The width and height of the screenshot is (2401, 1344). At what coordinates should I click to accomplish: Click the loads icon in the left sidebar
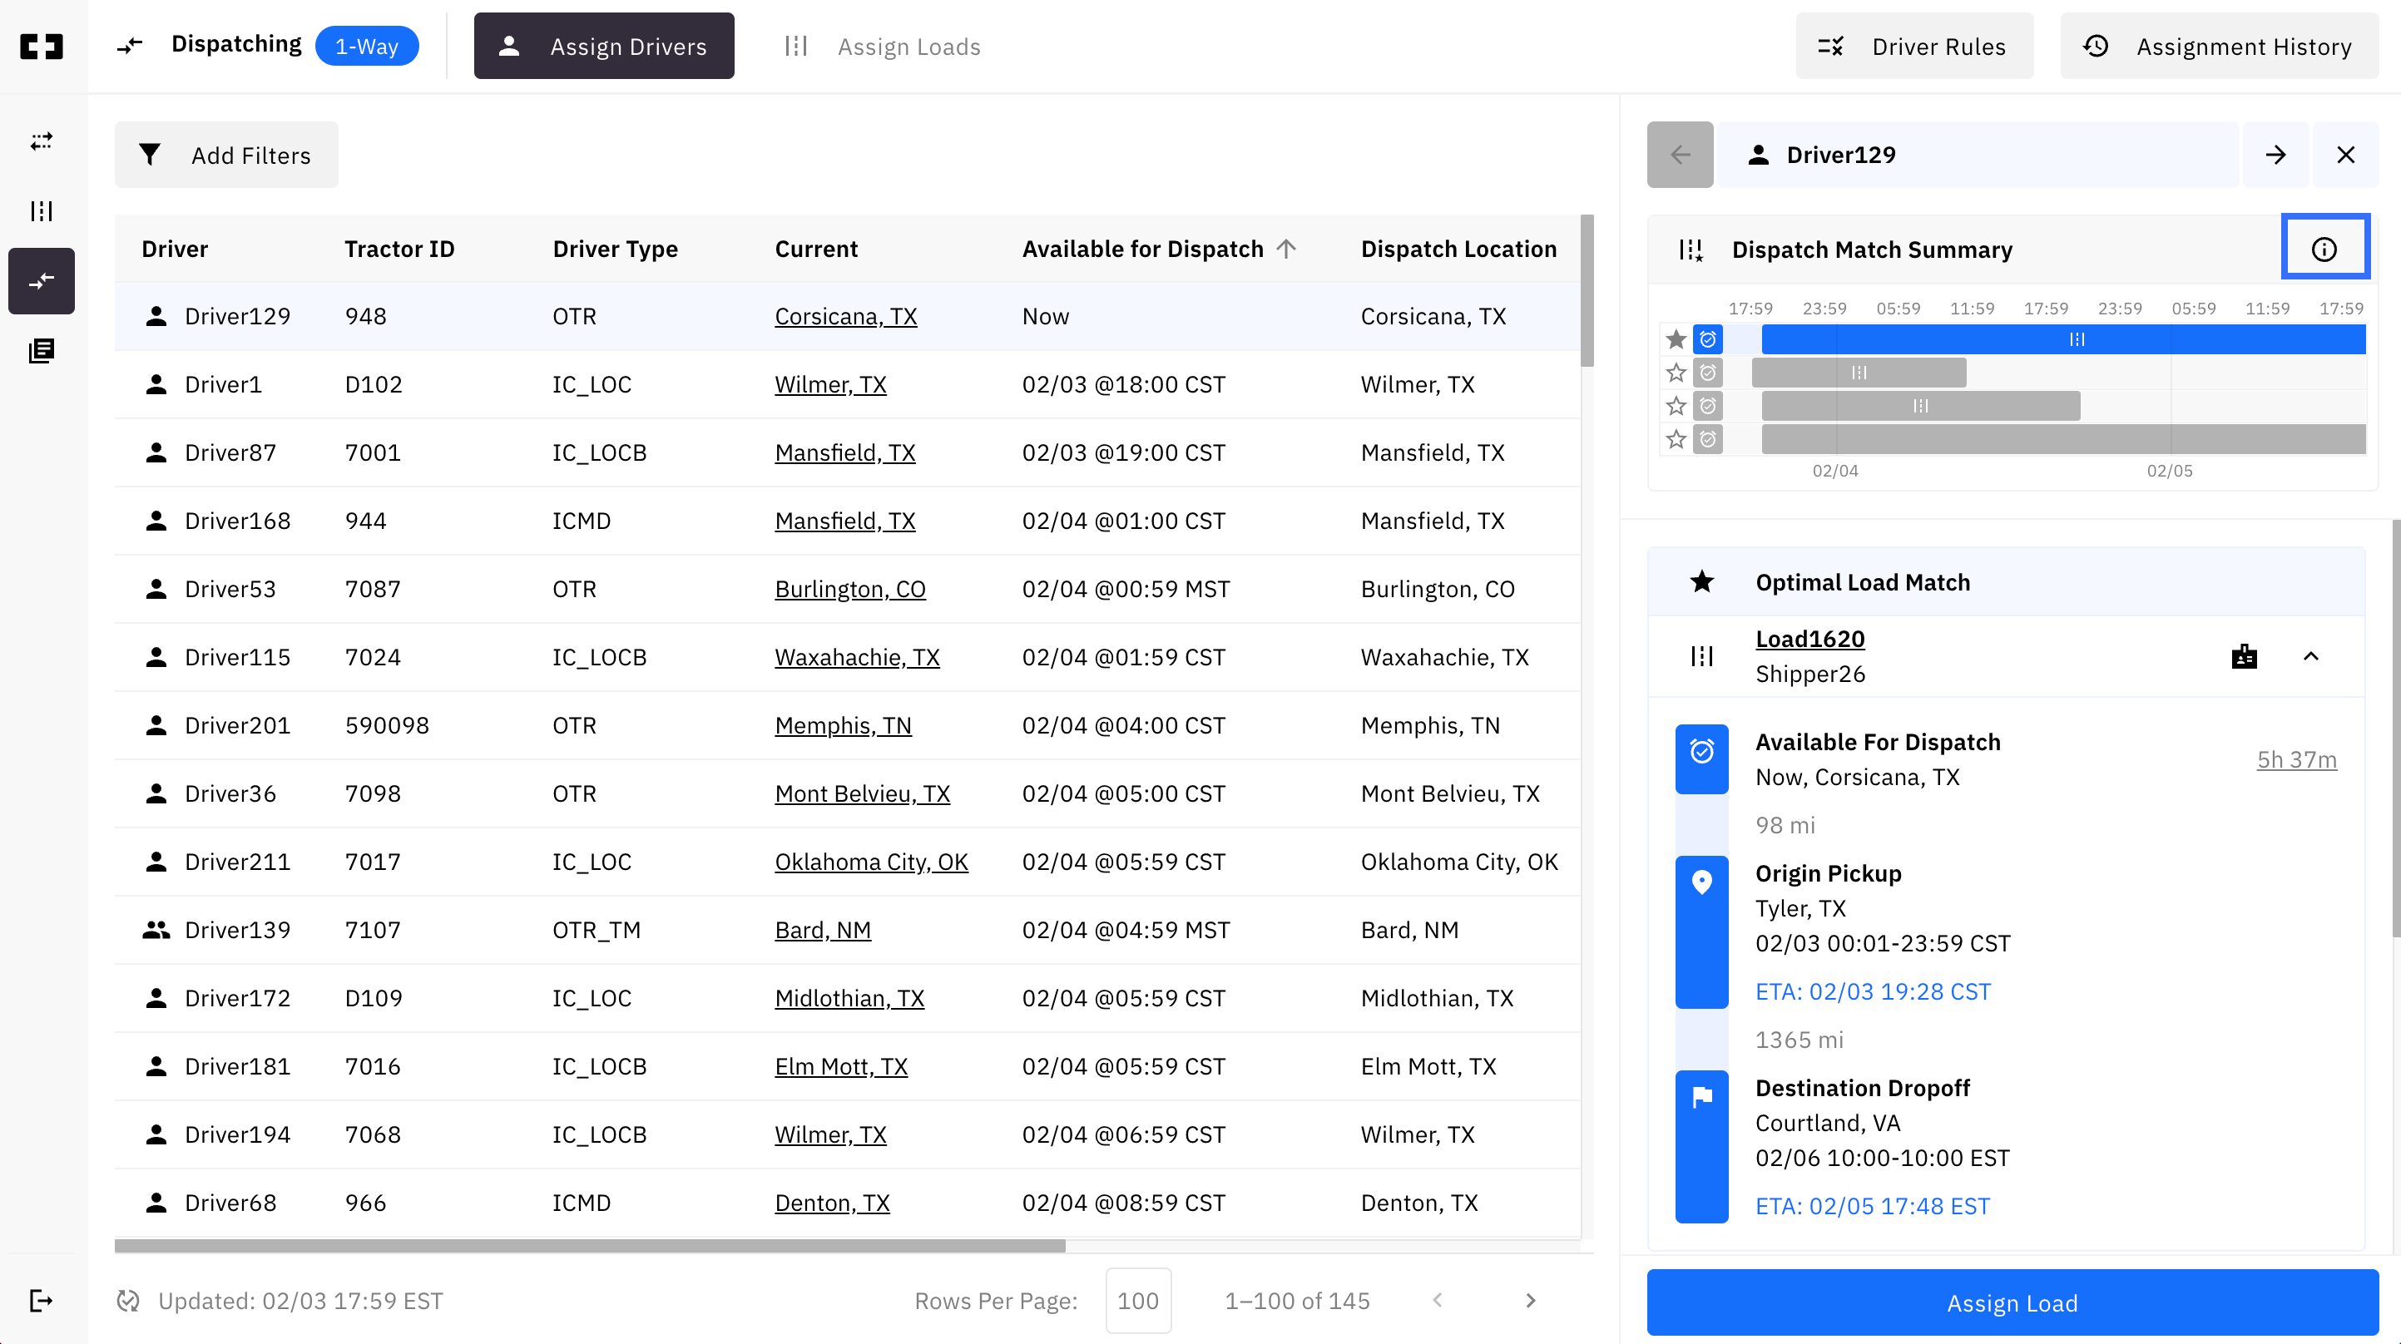click(41, 210)
